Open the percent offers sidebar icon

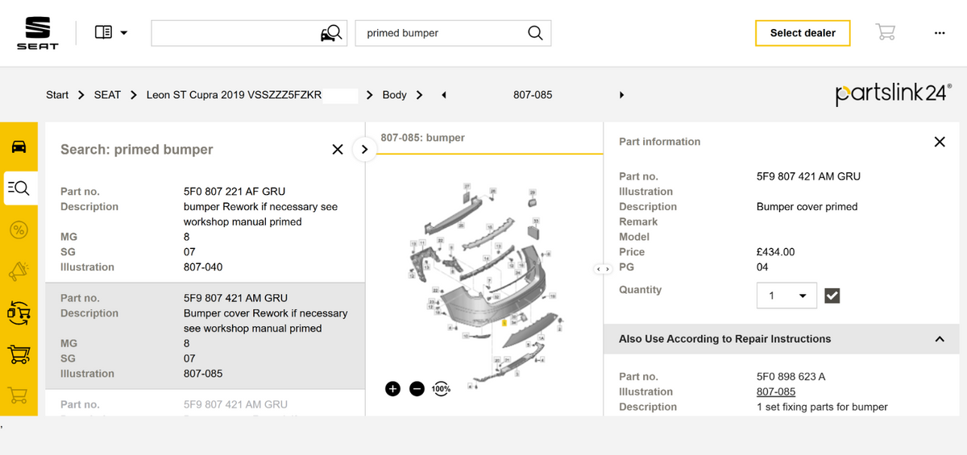19,230
